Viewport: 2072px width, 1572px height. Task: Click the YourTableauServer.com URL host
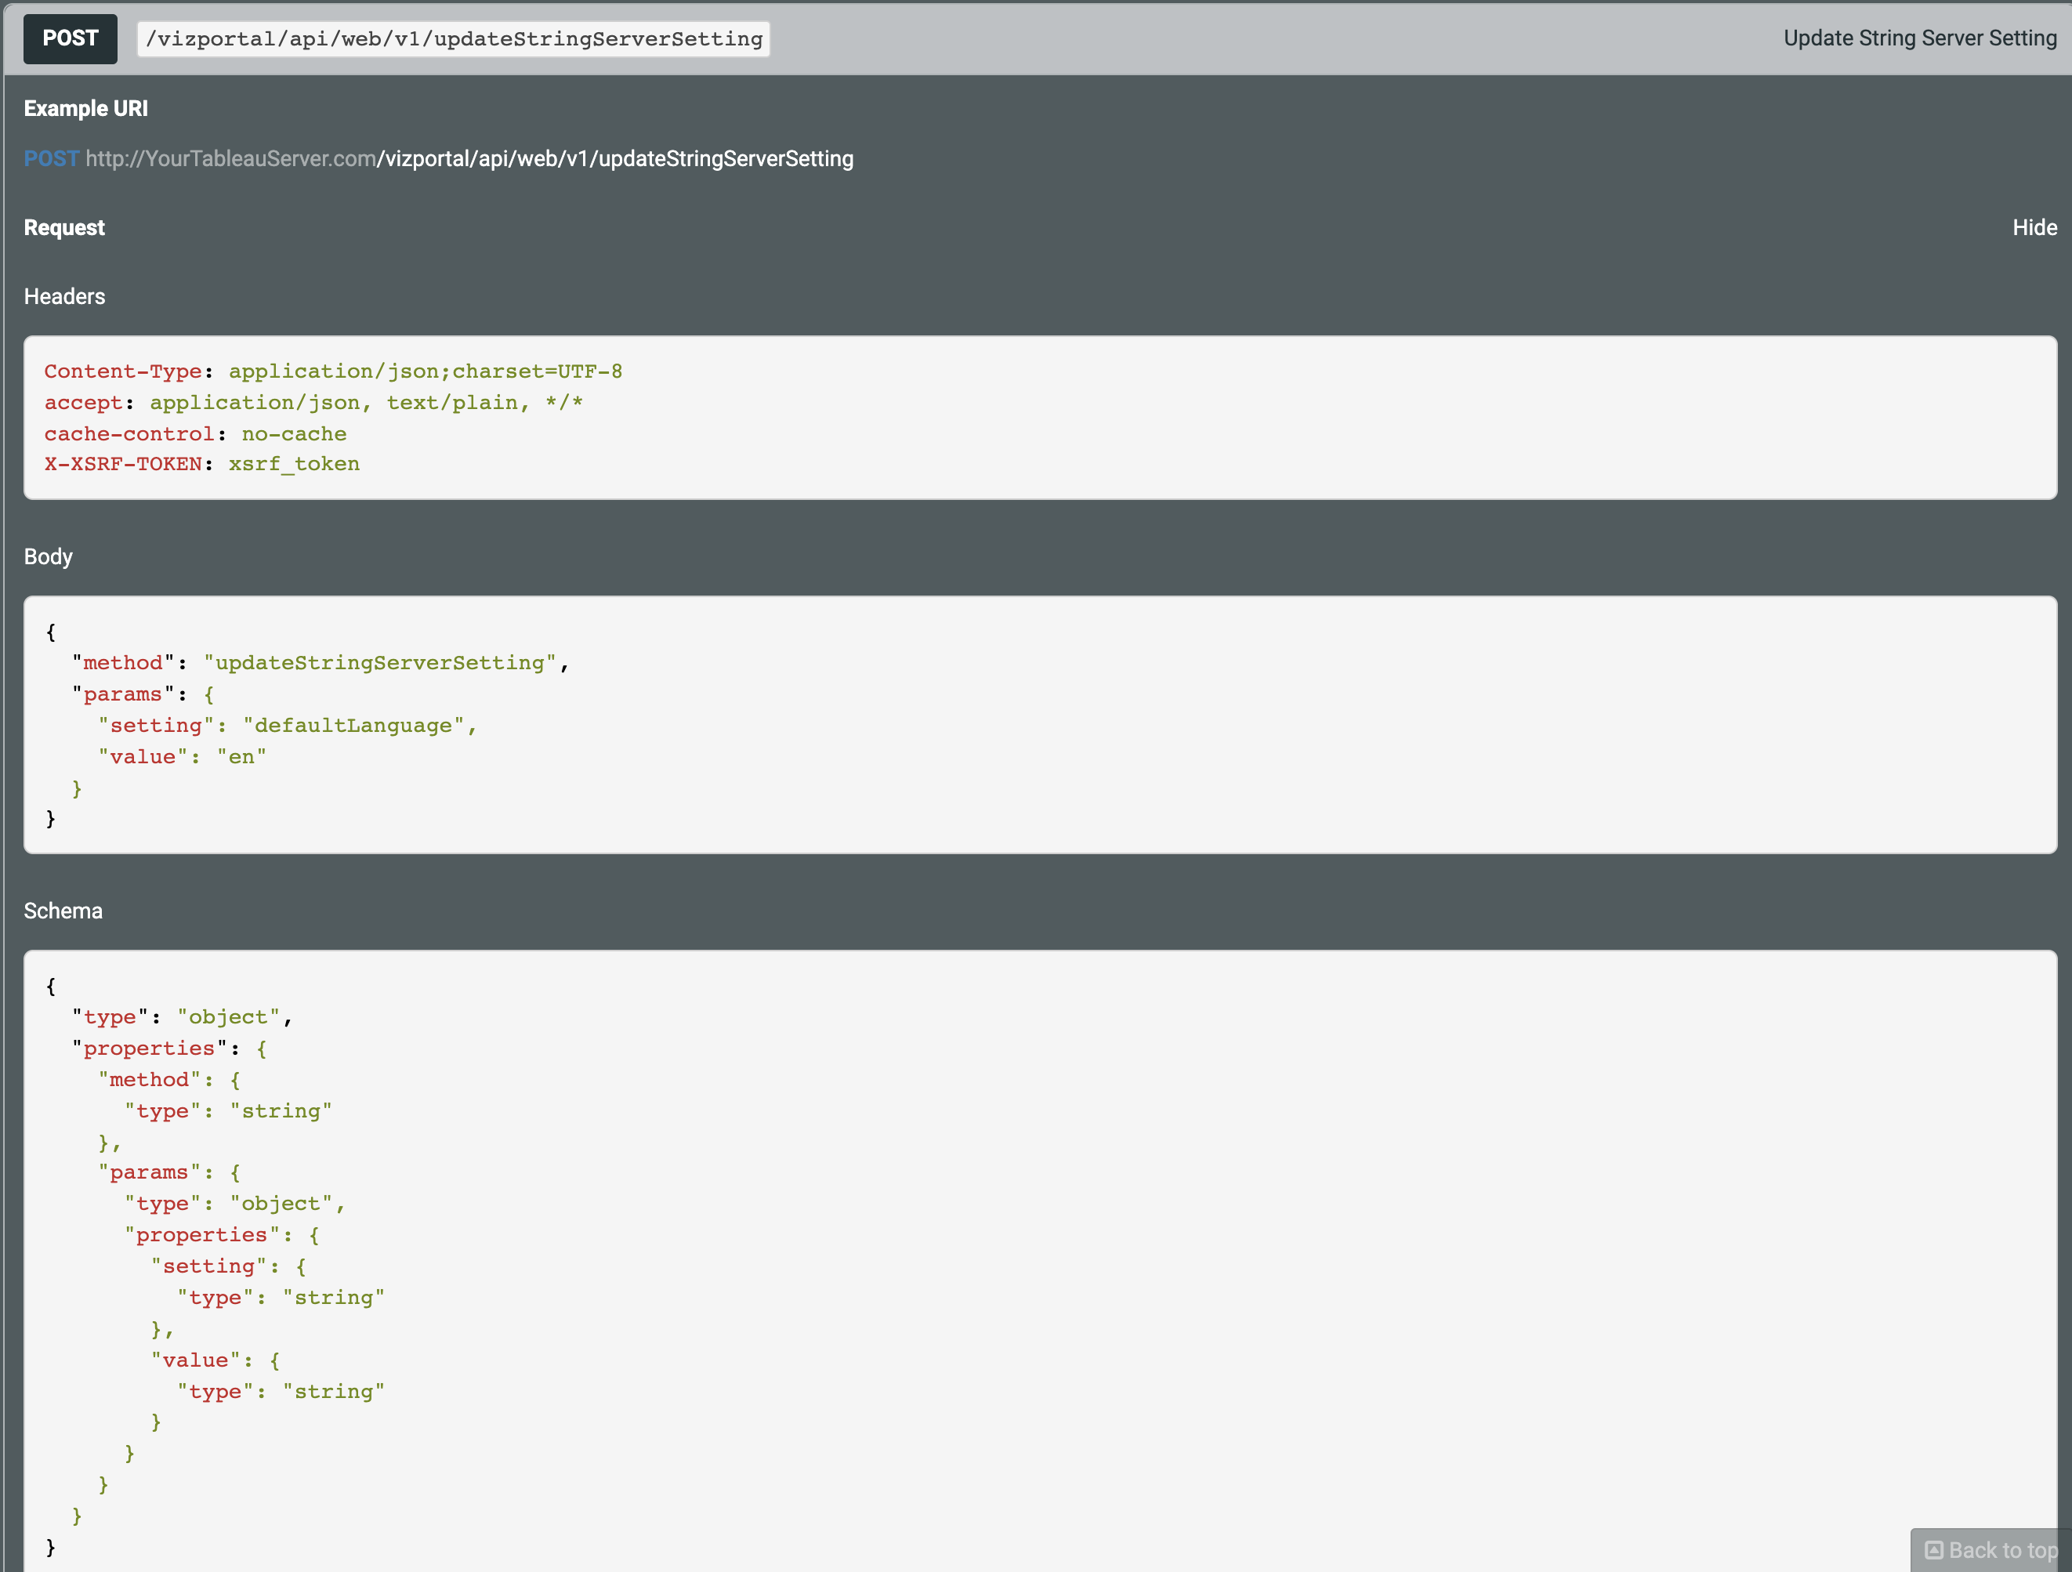230,158
